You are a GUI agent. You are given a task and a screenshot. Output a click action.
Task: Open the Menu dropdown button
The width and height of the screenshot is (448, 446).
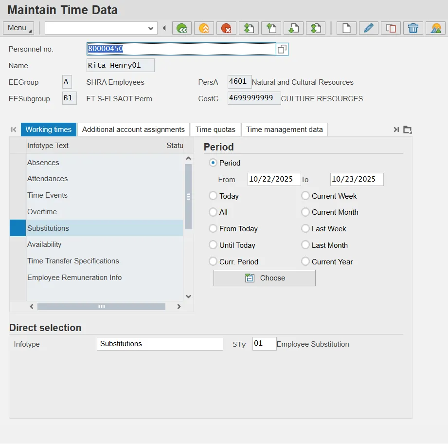(x=18, y=28)
